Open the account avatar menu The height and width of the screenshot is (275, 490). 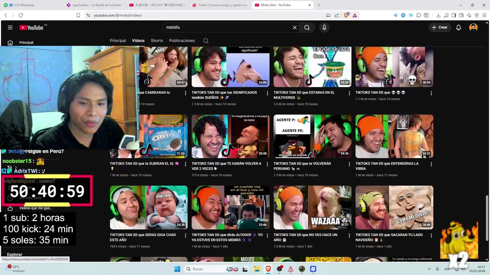pos(474,27)
